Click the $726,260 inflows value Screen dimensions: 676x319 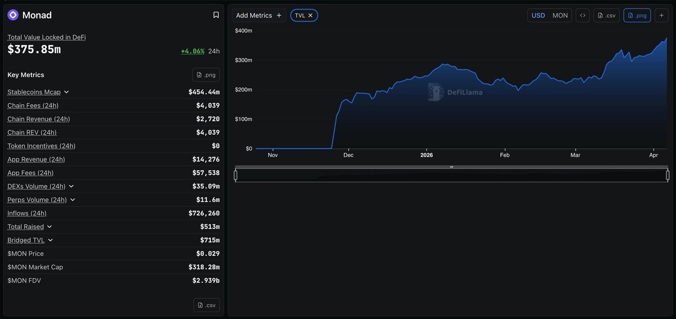click(x=204, y=214)
